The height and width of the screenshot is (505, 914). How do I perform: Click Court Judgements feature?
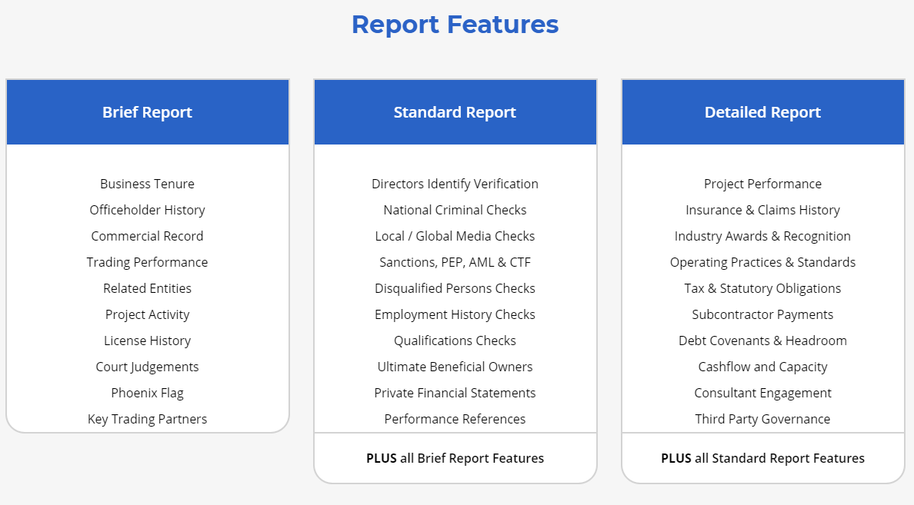point(148,367)
